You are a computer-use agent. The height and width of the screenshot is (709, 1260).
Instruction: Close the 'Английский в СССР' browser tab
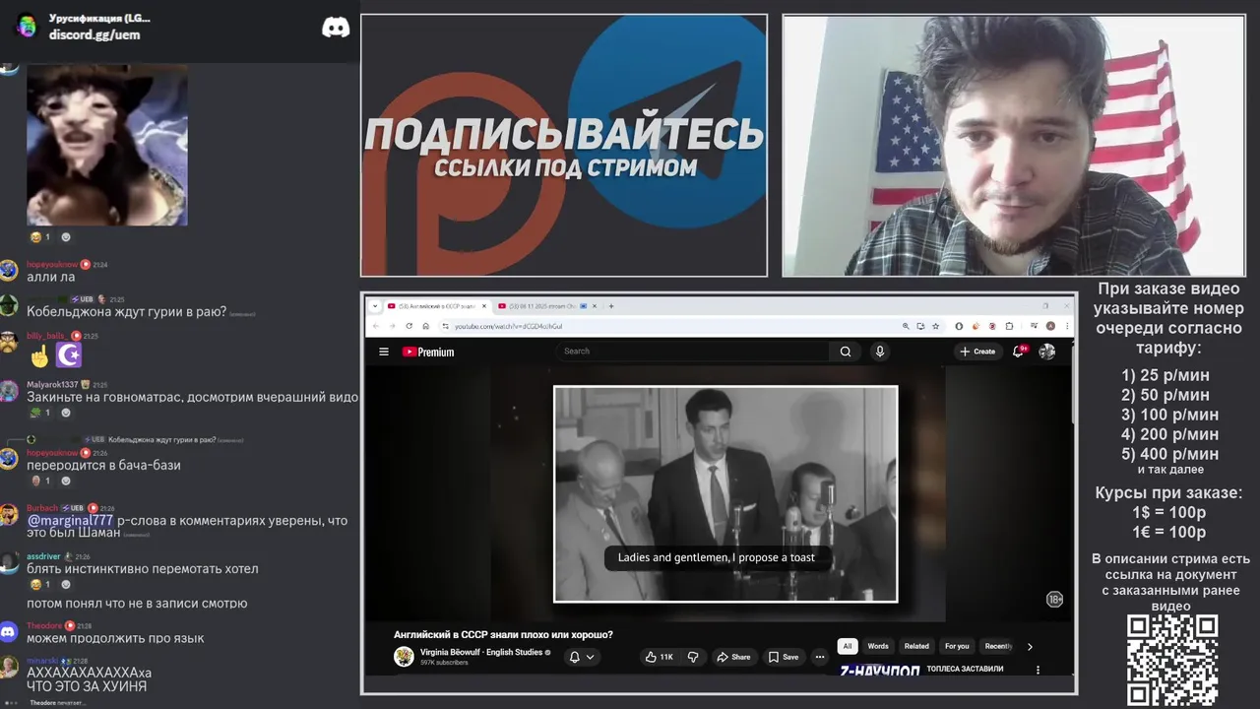pos(484,306)
